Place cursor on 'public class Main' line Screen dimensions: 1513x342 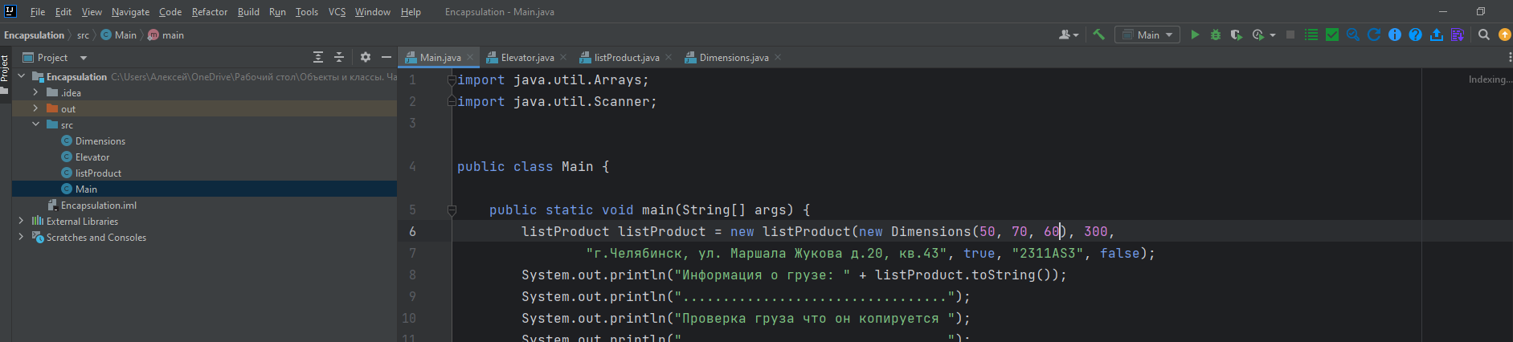pos(533,167)
